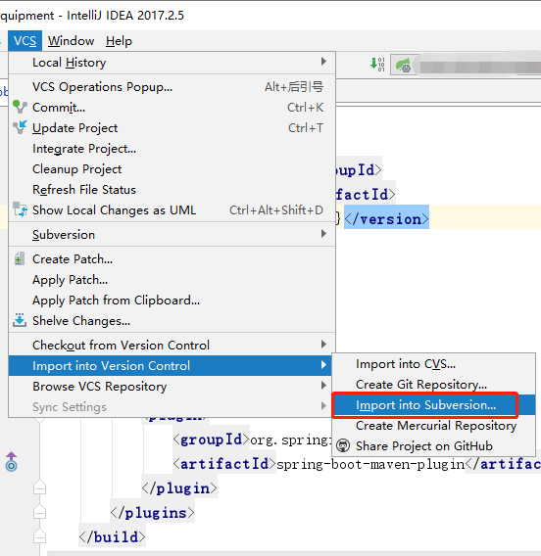Open the Help menu

pyautogui.click(x=119, y=41)
